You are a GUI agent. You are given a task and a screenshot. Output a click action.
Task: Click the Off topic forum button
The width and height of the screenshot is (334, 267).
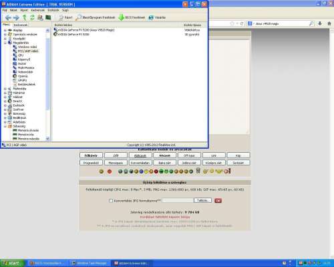(x=189, y=156)
